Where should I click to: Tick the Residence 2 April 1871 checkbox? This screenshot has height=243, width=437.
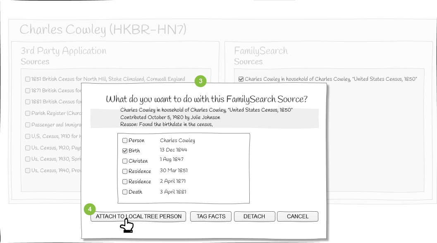(125, 182)
